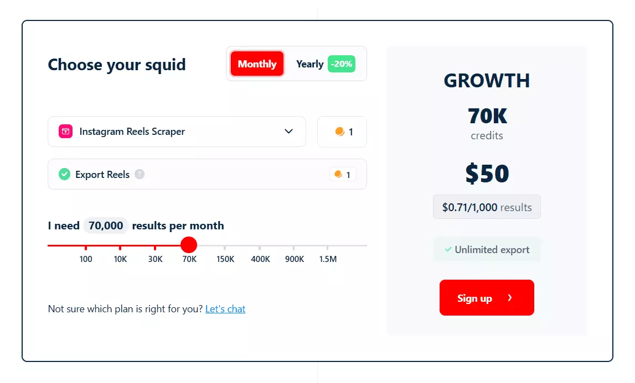635x383 pixels.
Task: Click the chevron on the scraper dropdown
Action: tap(288, 132)
